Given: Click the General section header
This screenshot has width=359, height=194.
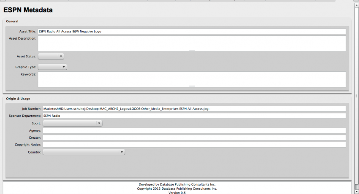Looking at the screenshot, I should coord(12,21).
